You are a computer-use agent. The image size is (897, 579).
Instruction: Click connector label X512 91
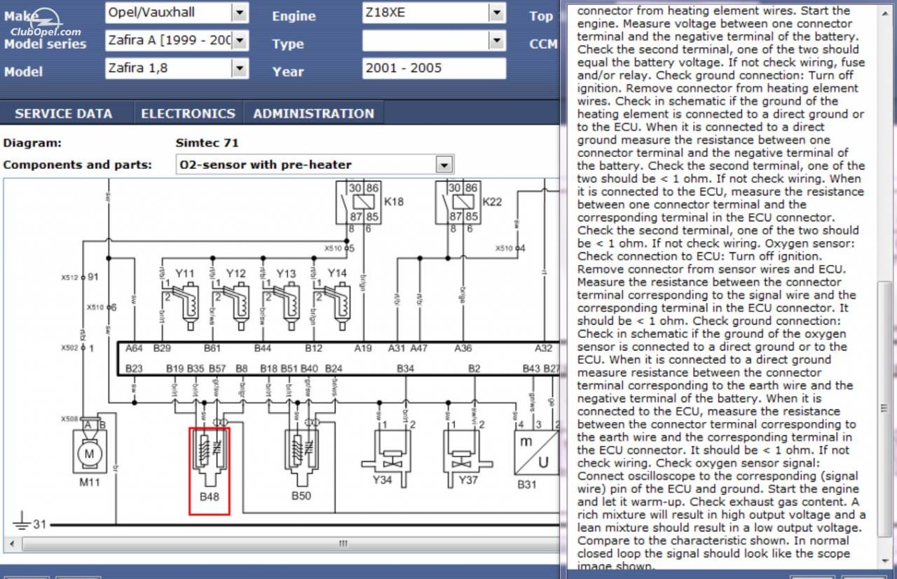pyautogui.click(x=80, y=277)
